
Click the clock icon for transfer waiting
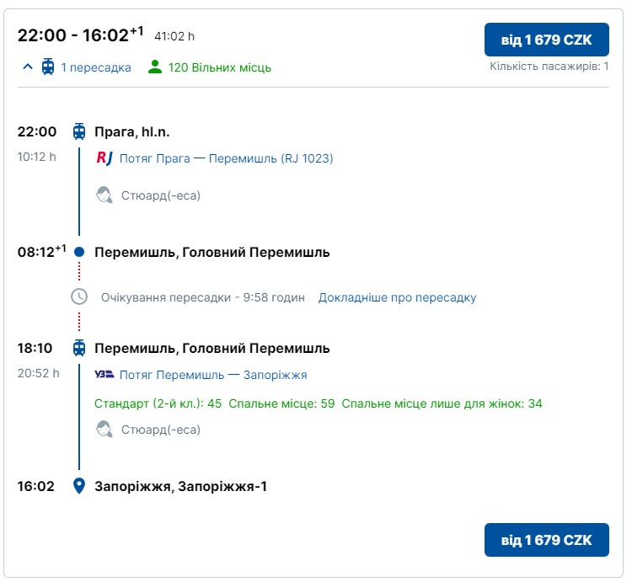(x=79, y=297)
